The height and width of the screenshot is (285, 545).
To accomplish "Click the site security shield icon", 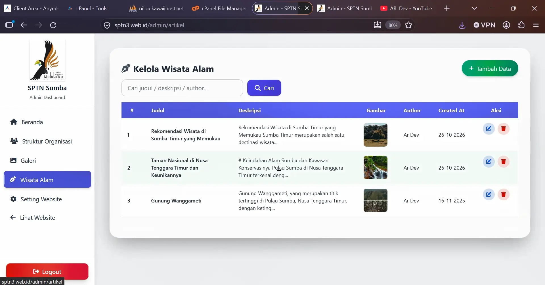I will click(x=107, y=25).
